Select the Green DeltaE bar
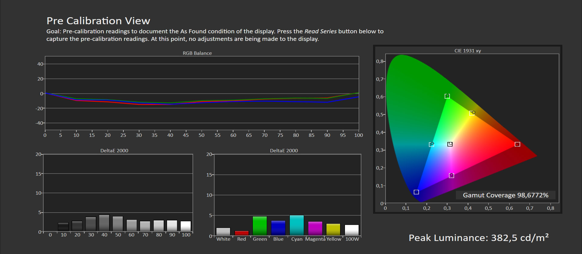The width and height of the screenshot is (582, 254). 260,226
